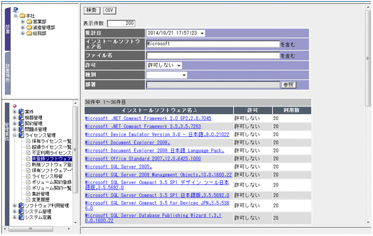Click the red ball icon atop management tree
This screenshot has width=373, height=236.
(x=15, y=106)
